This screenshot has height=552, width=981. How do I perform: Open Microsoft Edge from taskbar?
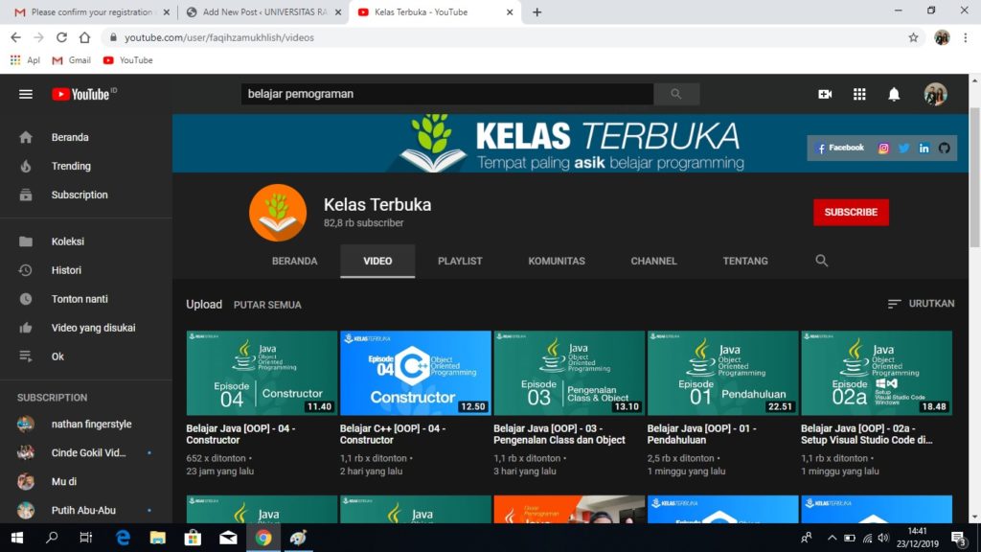(123, 538)
